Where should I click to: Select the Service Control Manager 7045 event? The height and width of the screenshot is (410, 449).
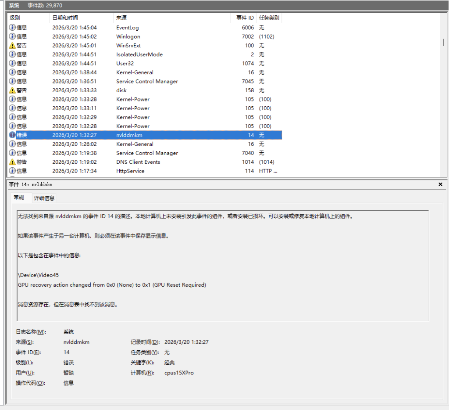pyautogui.click(x=147, y=81)
